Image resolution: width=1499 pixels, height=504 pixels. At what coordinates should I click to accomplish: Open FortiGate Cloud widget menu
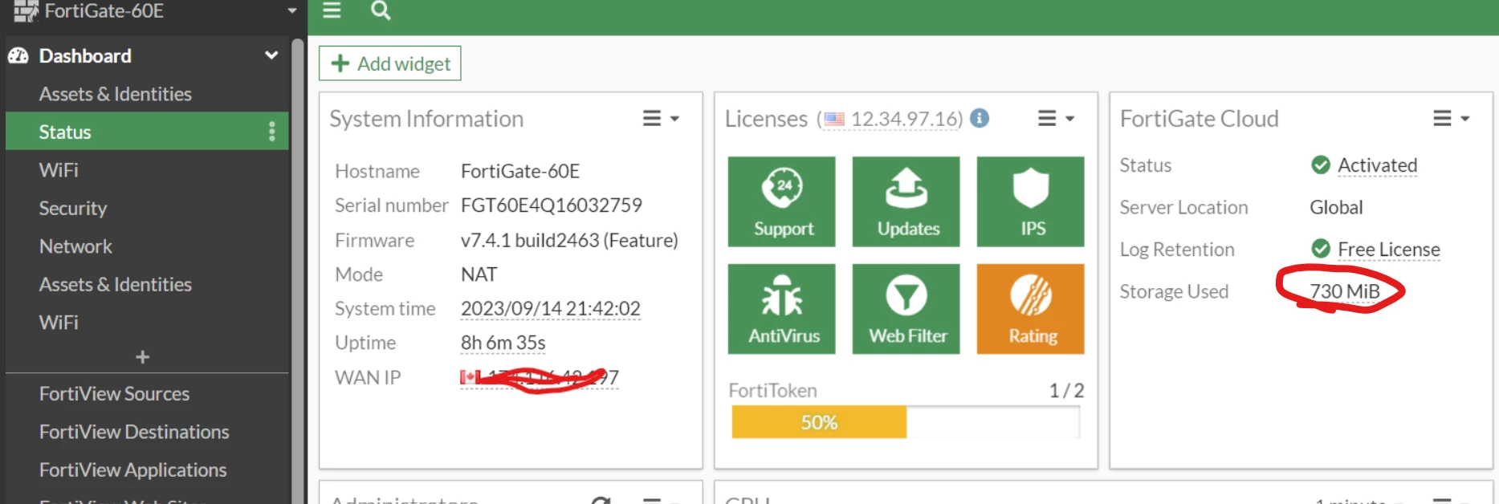click(1451, 119)
